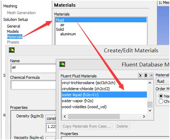Screen dimensions: 170x140
Task: Click the horizontal scroll left arrow
Action: coord(65,116)
